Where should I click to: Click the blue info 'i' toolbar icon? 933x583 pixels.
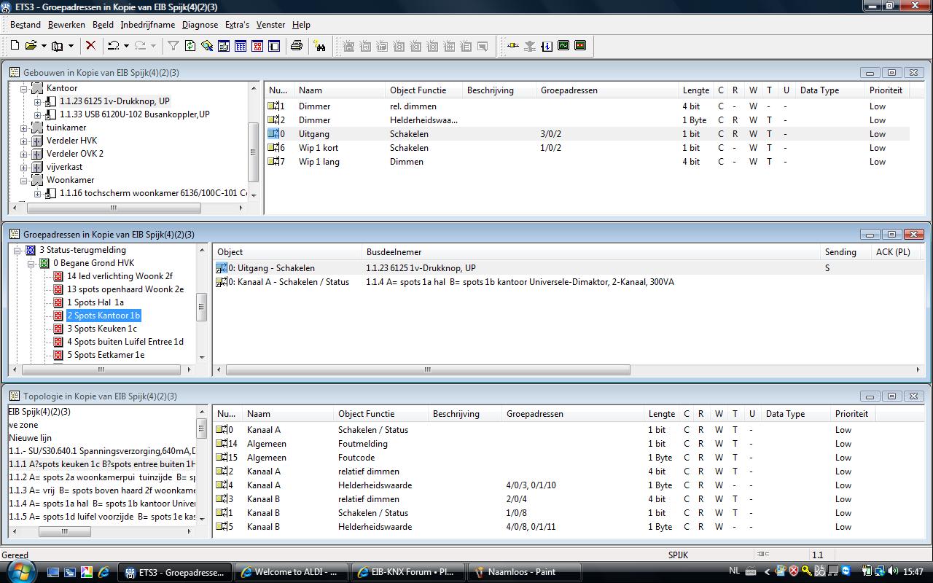547,46
